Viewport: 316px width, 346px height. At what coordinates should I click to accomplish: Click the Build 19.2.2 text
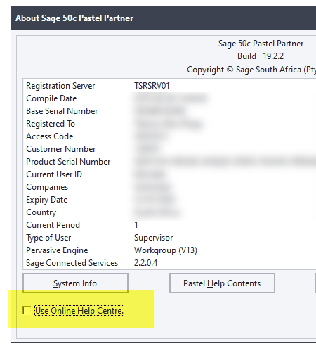pos(261,56)
